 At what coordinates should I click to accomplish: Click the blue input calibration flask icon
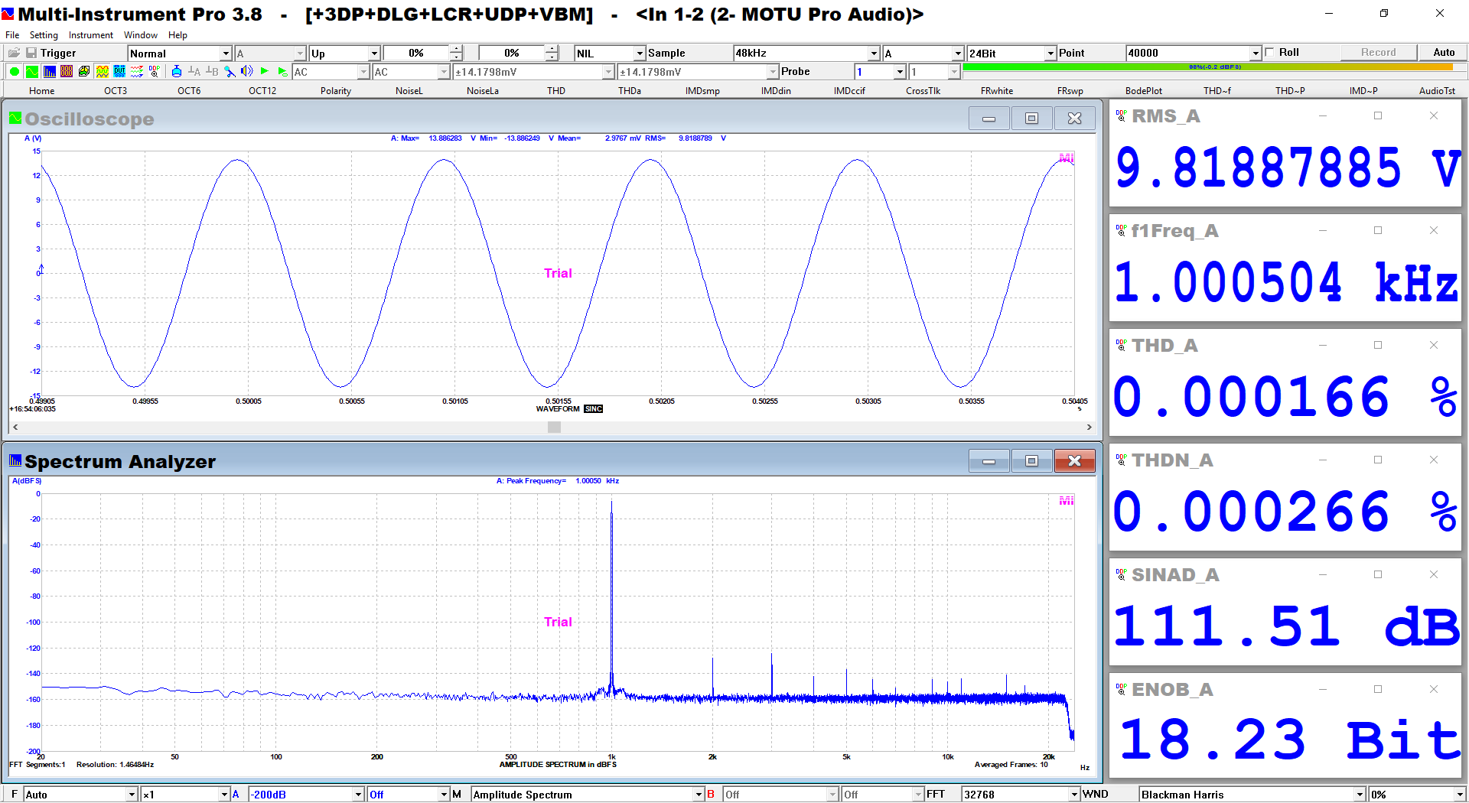[177, 71]
